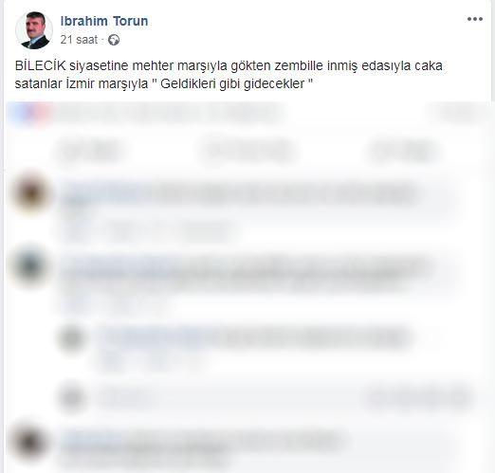The width and height of the screenshot is (495, 473).
Task: Open Ibrahim Torun's profile picture
Action: [34, 30]
